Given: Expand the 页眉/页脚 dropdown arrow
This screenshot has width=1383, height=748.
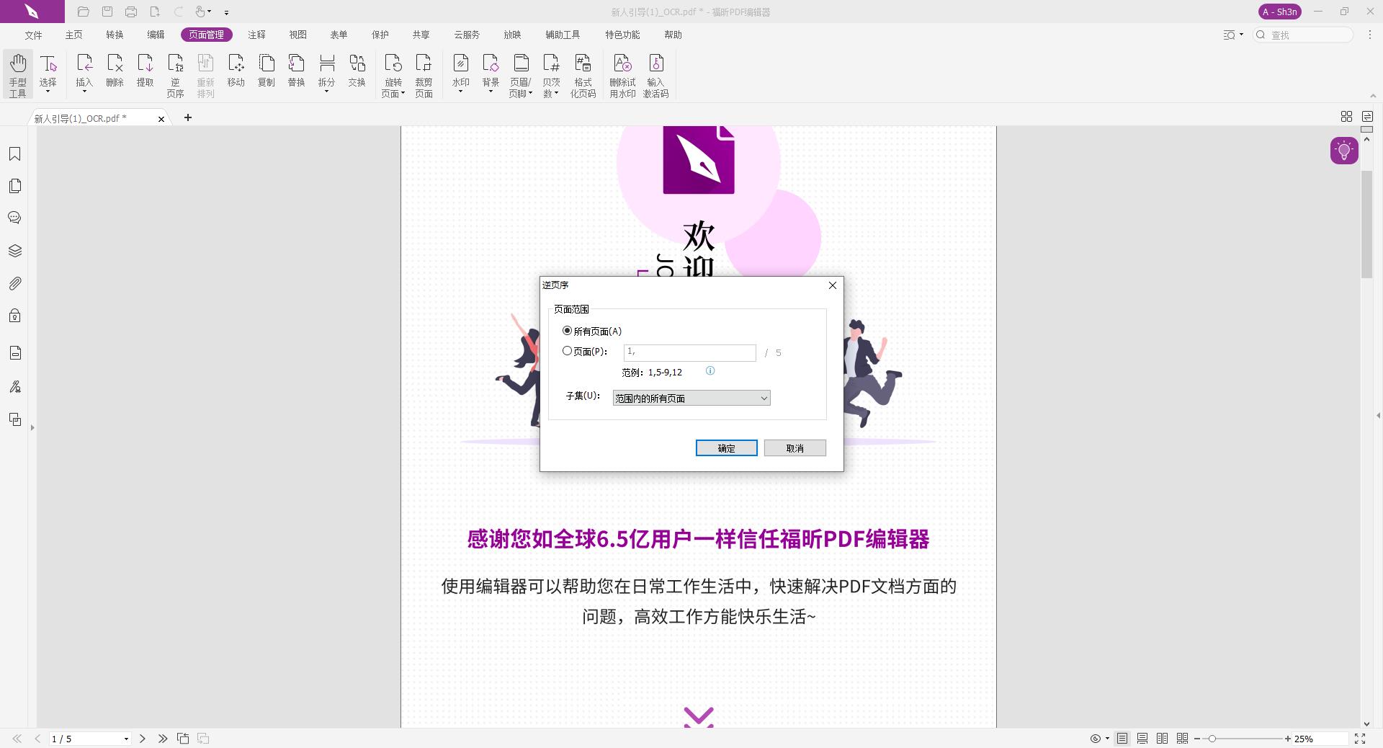Looking at the screenshot, I should point(531,92).
